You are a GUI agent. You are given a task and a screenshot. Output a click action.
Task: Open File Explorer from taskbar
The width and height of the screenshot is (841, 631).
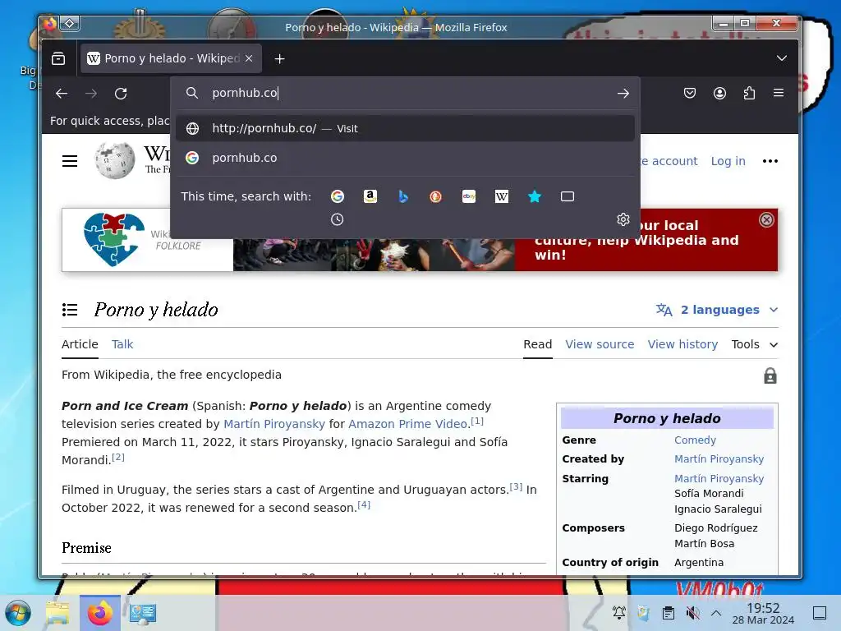58,613
